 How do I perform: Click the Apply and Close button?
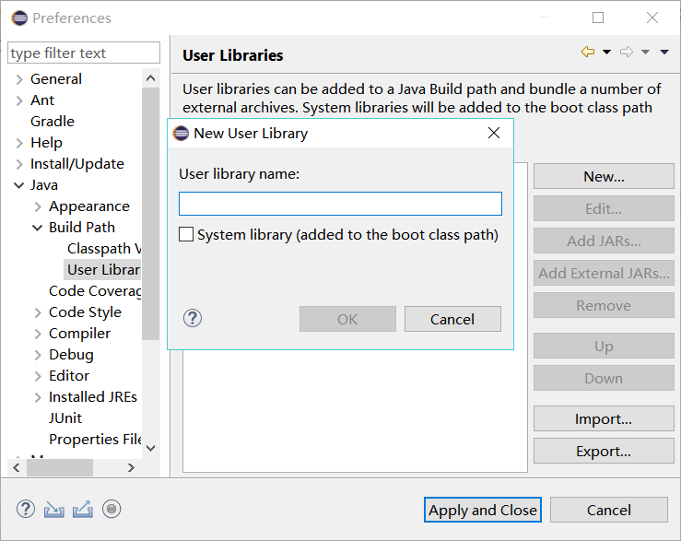[x=483, y=510]
